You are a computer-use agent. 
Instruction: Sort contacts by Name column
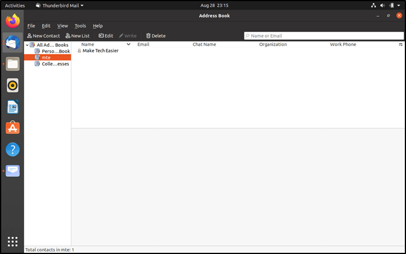(88, 45)
